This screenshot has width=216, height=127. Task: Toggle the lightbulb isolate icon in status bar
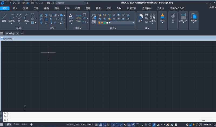coord(194,125)
